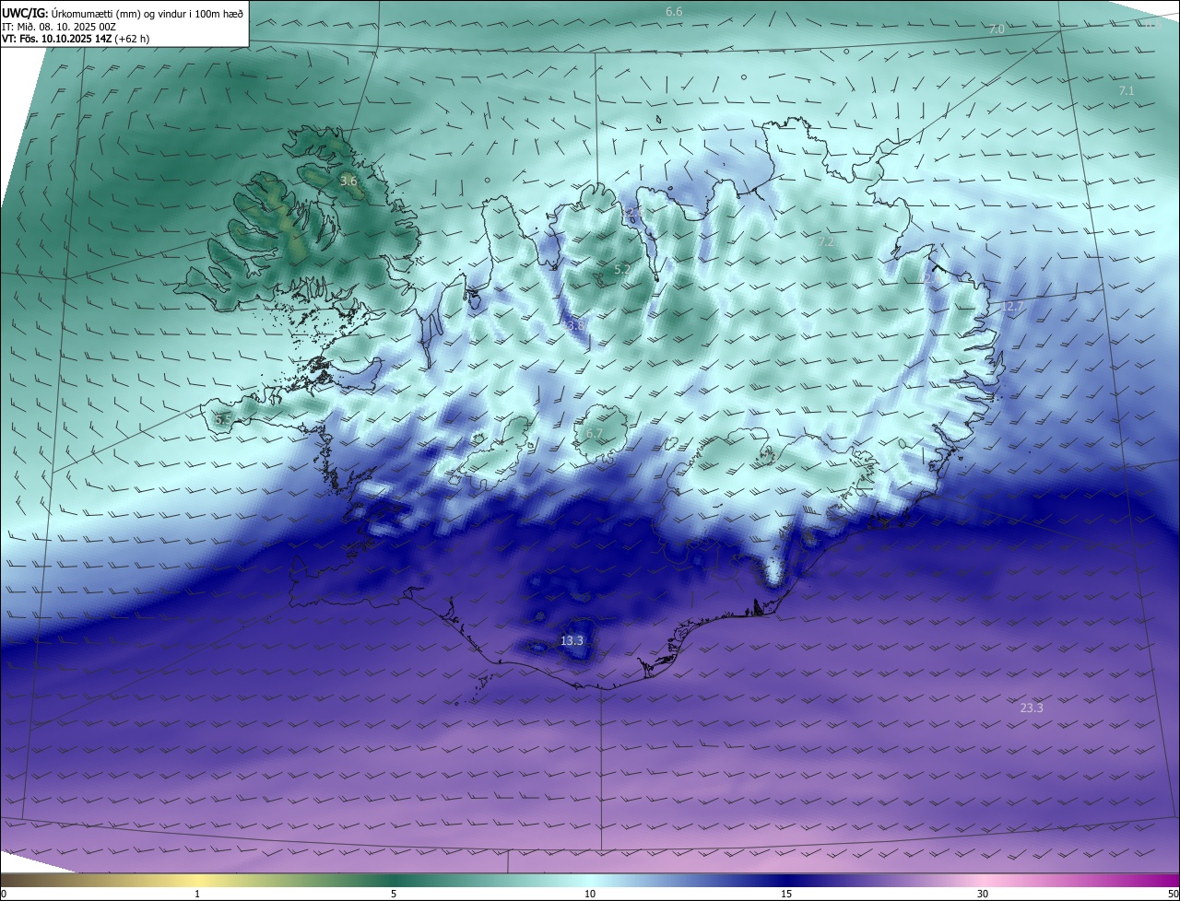The height and width of the screenshot is (901, 1180).
Task: Click the 5 label on color scale
Action: tap(394, 894)
